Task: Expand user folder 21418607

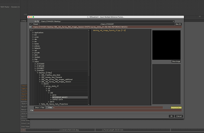Action: tap(35, 68)
